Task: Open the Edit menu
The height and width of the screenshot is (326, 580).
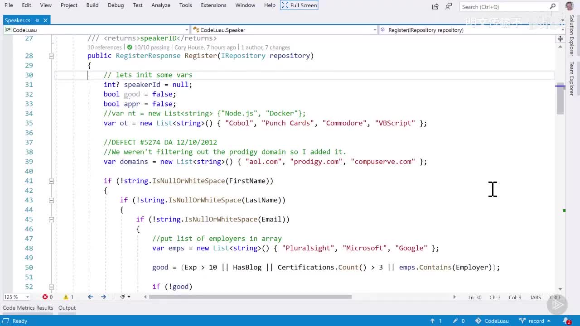Action: [x=26, y=5]
